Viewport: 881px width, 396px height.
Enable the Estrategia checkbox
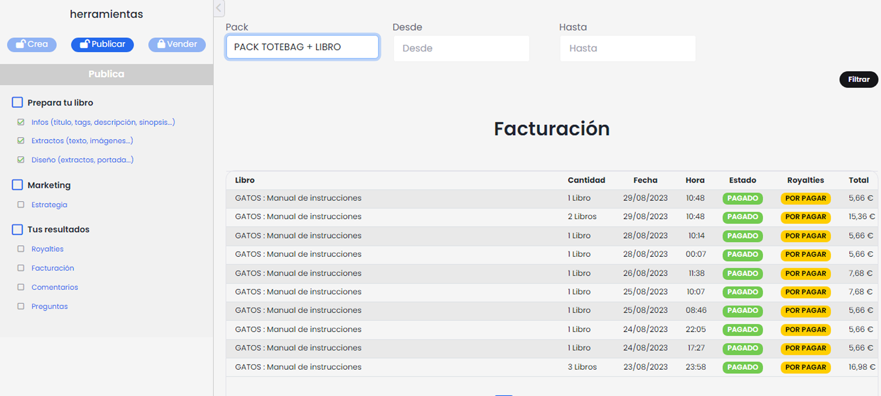pos(21,205)
